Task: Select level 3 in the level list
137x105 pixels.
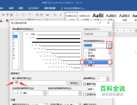Action: coord(15,39)
